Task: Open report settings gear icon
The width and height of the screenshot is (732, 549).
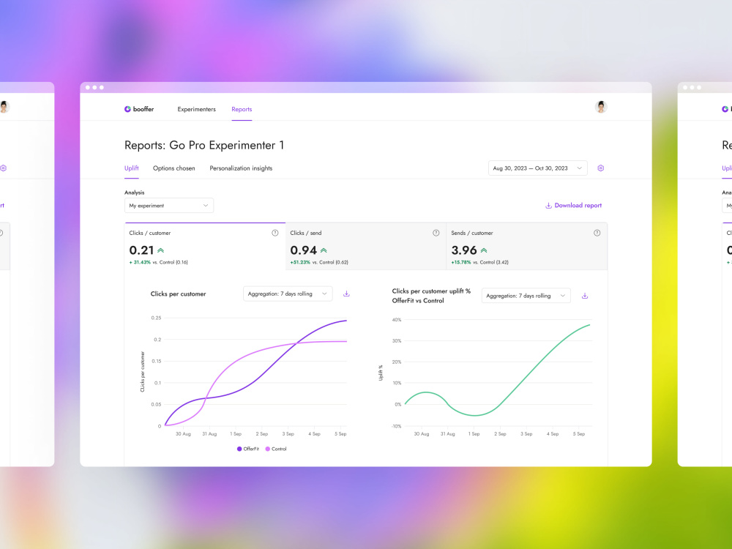Action: tap(601, 168)
